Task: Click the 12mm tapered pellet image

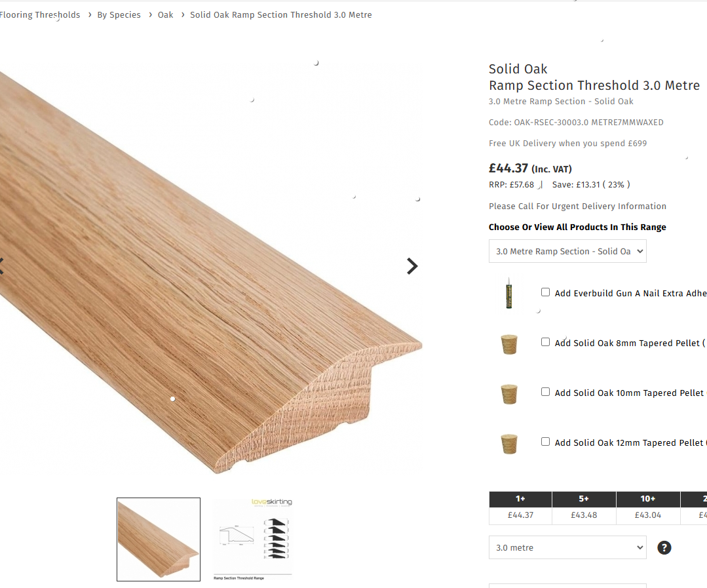Action: click(509, 443)
